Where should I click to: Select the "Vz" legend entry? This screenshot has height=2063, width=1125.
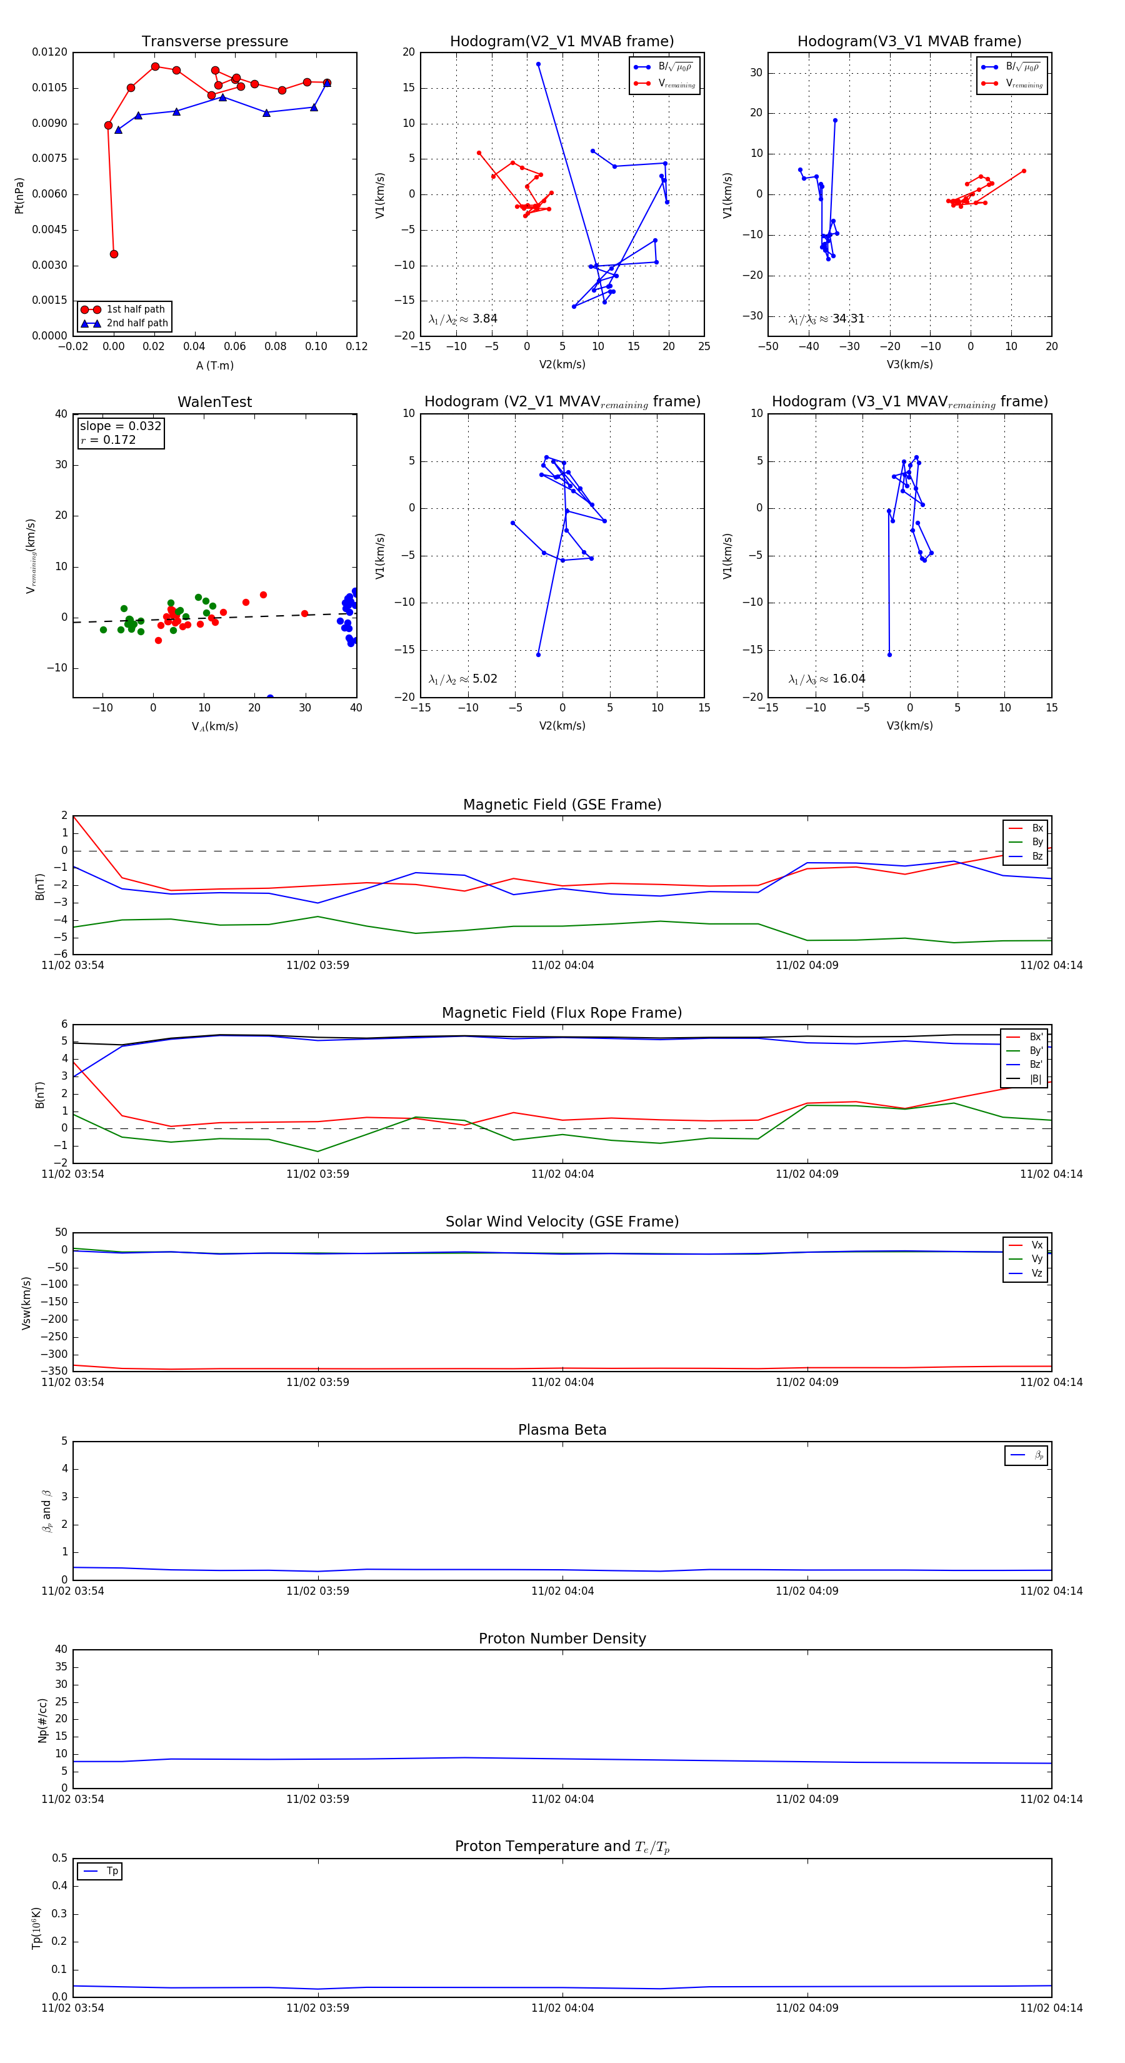(1026, 1273)
